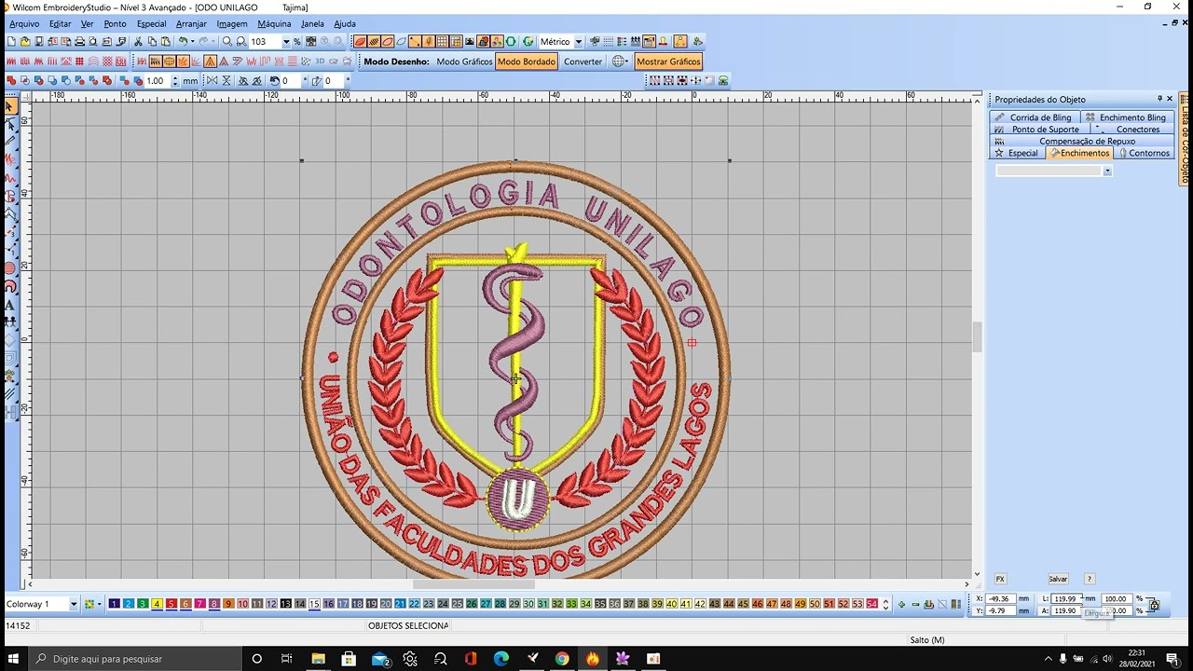Click the New document icon

[x=11, y=42]
